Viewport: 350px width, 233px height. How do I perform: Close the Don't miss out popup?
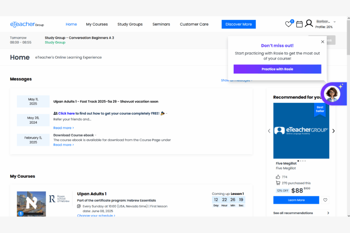click(x=323, y=42)
